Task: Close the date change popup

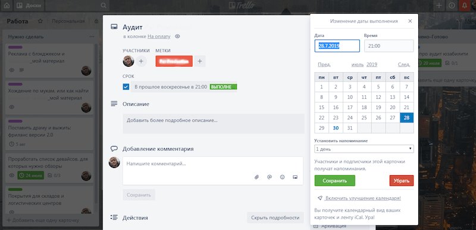Action: point(410,21)
